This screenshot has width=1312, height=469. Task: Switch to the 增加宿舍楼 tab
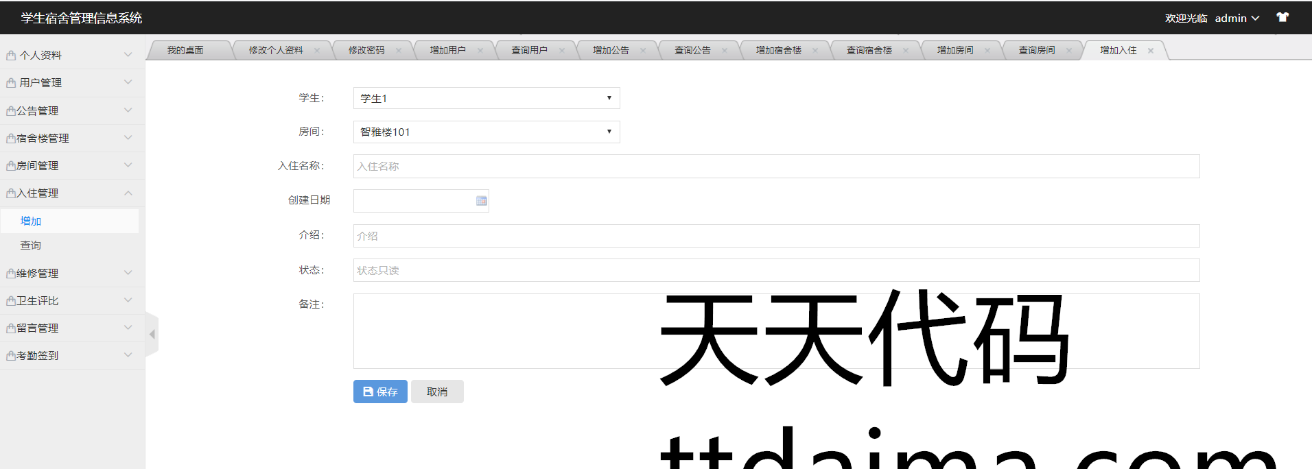(x=778, y=51)
